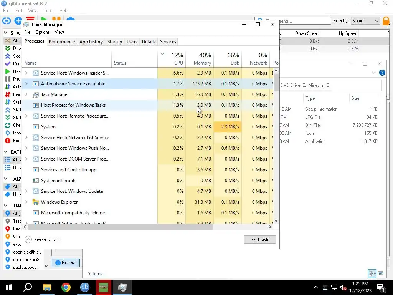This screenshot has width=393, height=295.
Task: Expand Service Host: Remote Procedure row
Action: (26, 116)
